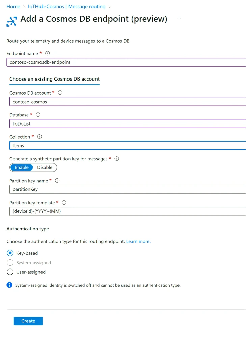Open the Collection dropdown showing Items
The height and width of the screenshot is (338, 246).
tap(128, 145)
